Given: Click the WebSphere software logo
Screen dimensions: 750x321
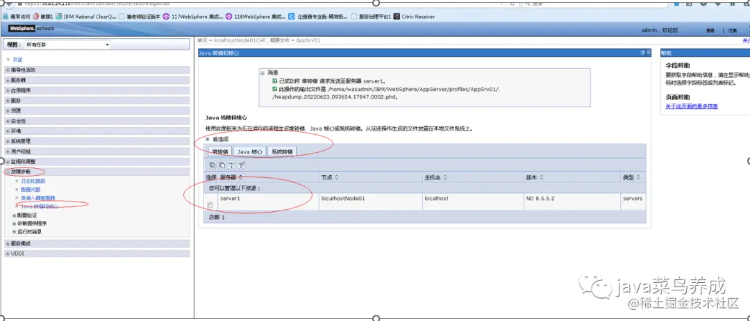Looking at the screenshot, I should [31, 28].
